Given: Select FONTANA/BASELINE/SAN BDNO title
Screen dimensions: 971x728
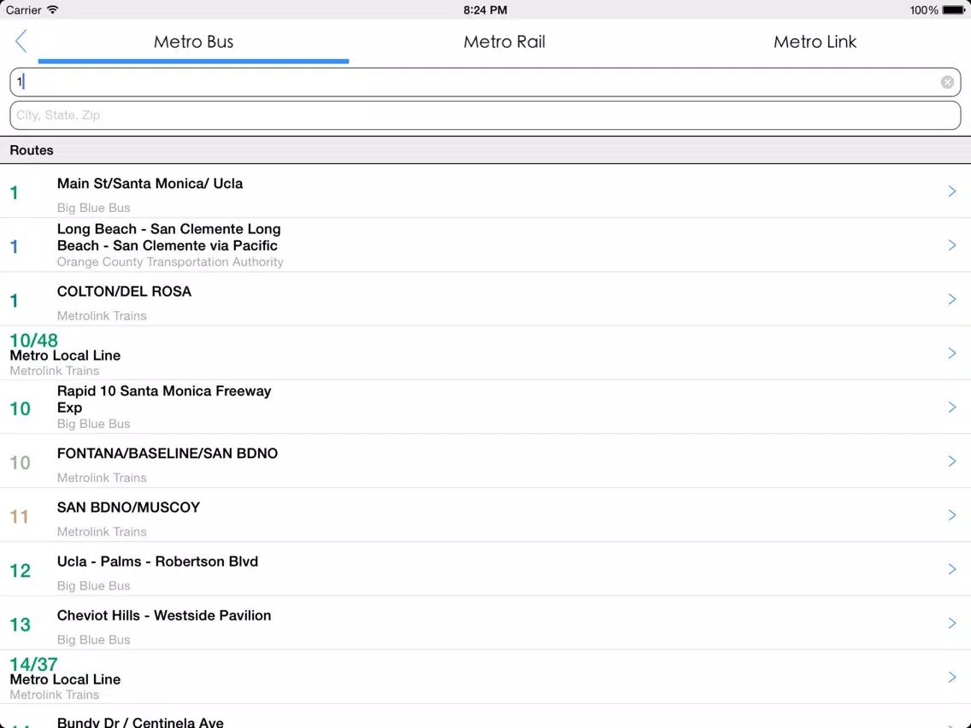Looking at the screenshot, I should pyautogui.click(x=168, y=454).
